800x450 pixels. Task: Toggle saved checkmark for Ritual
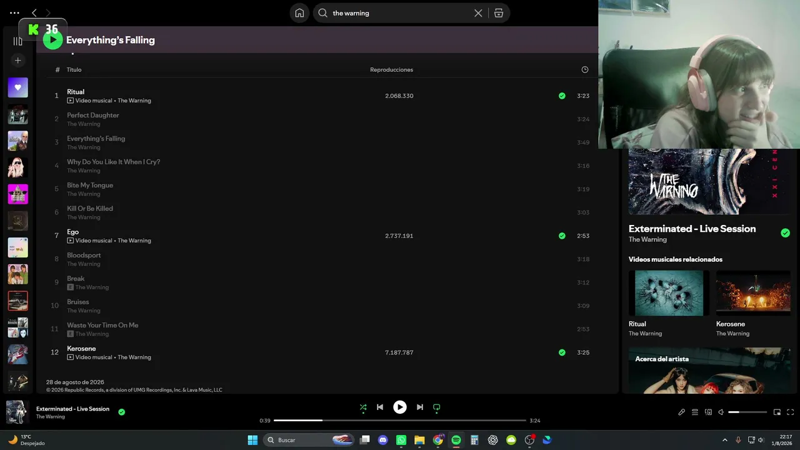[x=562, y=96]
